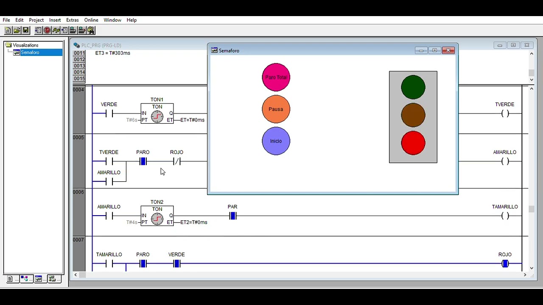Screen dimensions: 543x305
Task: Select the TON2 timer block
Action: 157,216
